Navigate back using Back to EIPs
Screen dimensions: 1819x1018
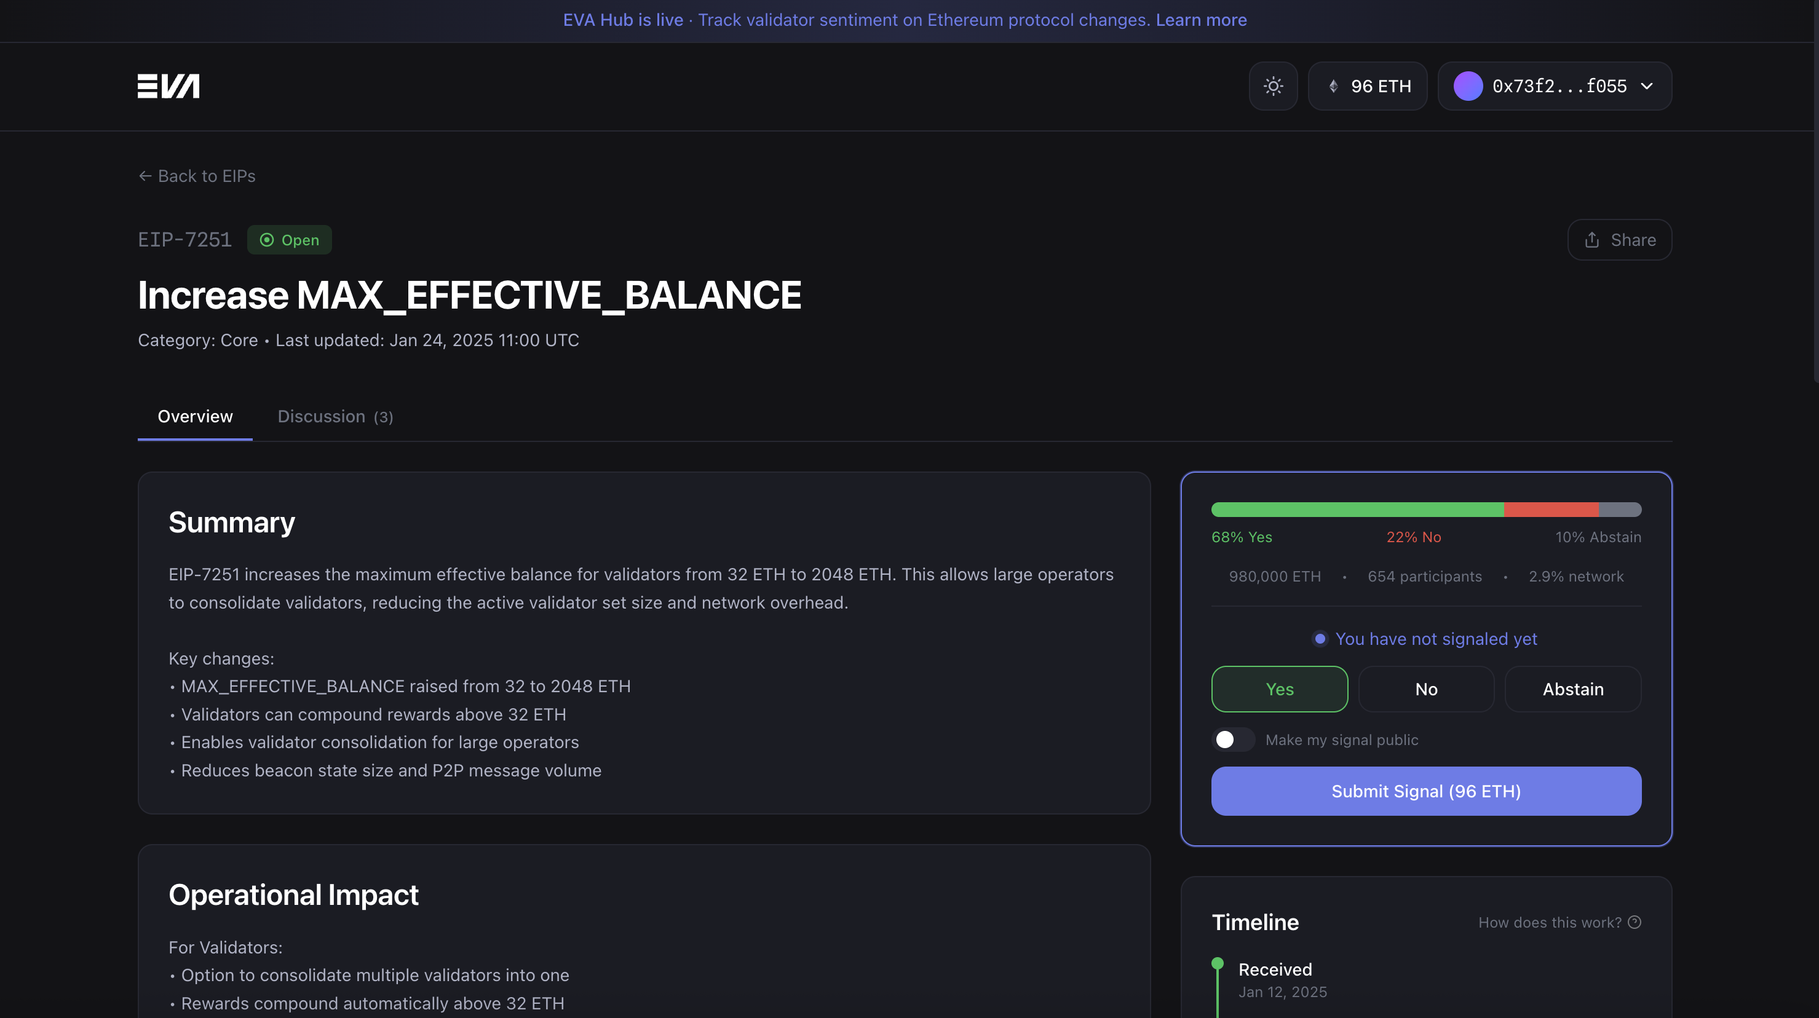click(205, 176)
